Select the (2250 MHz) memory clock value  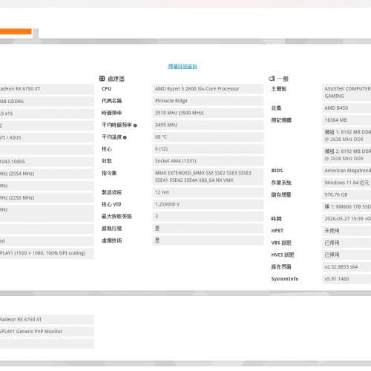pos(47,198)
